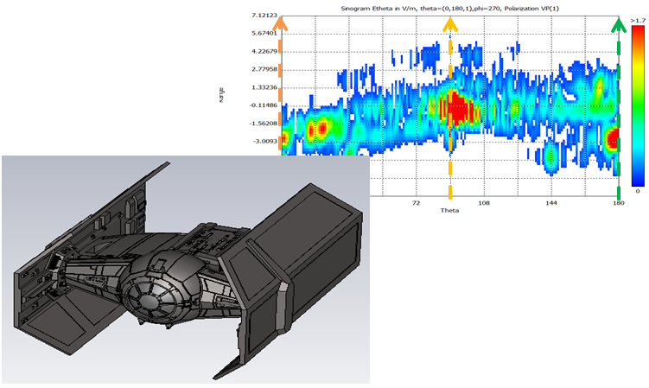Click the 144 tick on the Theta axis
The width and height of the screenshot is (649, 388).
(550, 203)
